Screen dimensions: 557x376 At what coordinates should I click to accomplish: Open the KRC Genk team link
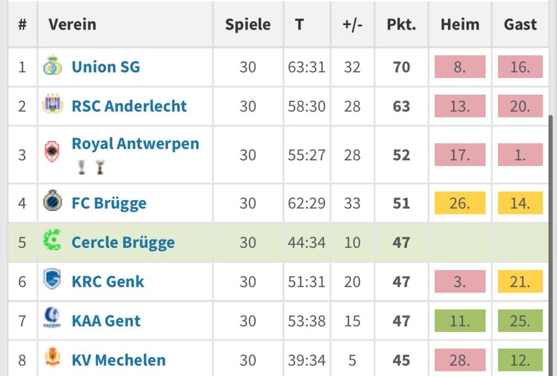108,282
